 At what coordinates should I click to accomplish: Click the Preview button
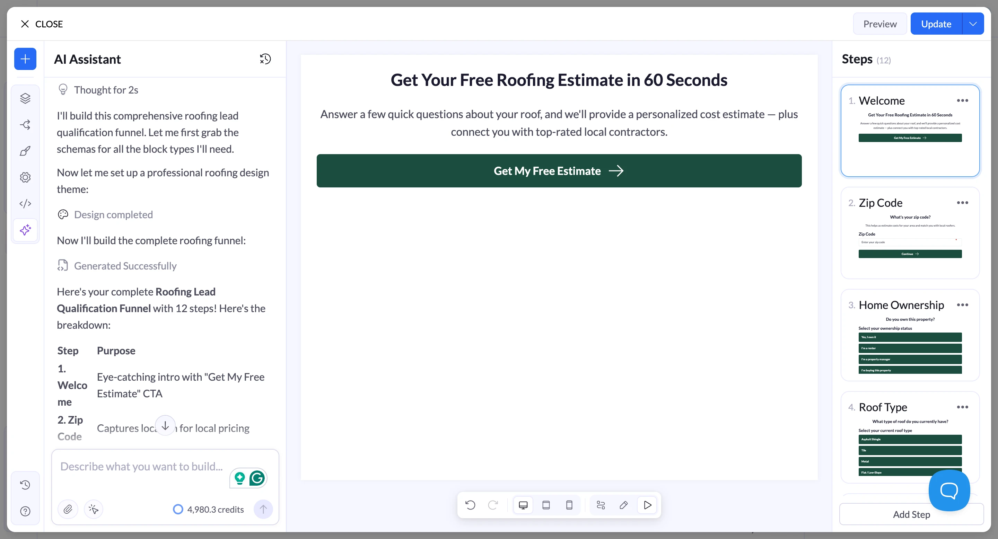point(880,24)
